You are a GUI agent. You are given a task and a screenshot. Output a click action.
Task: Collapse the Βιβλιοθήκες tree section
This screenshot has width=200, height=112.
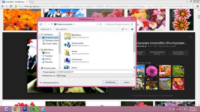40,50
